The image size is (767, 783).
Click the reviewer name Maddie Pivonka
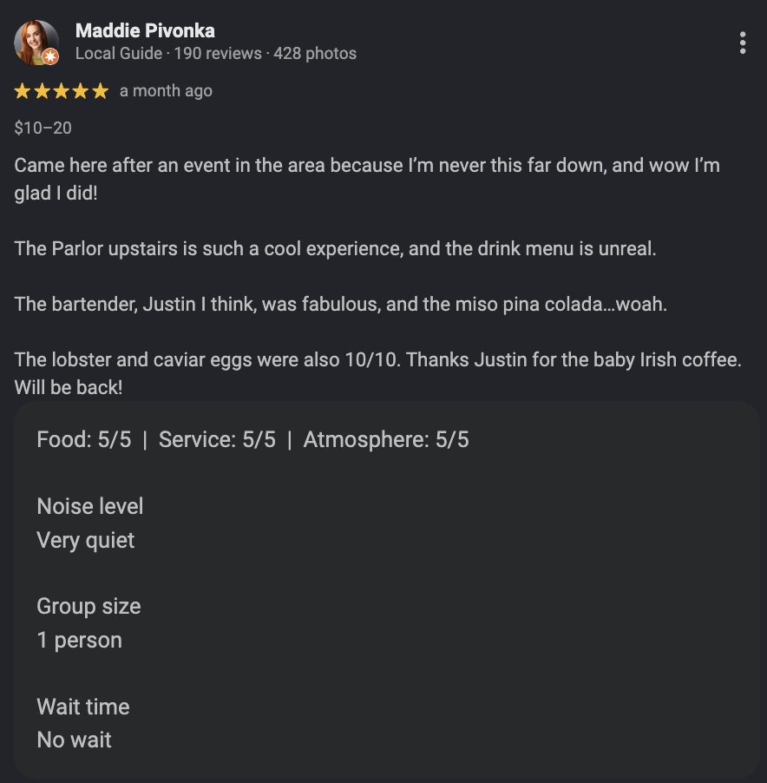click(x=145, y=30)
